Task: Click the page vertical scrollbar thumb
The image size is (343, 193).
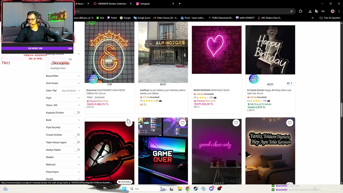Action: point(341,110)
